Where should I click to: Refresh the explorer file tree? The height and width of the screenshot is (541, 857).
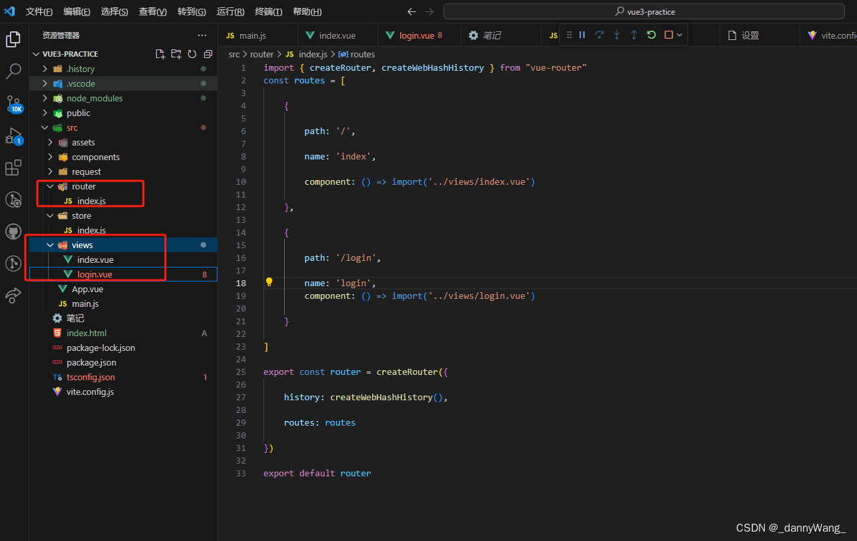point(192,54)
